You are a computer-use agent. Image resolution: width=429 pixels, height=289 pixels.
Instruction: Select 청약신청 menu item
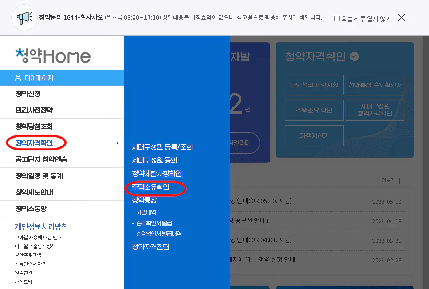tap(62, 94)
